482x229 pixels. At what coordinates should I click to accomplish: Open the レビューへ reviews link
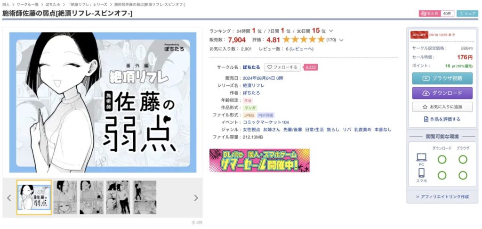point(302,49)
